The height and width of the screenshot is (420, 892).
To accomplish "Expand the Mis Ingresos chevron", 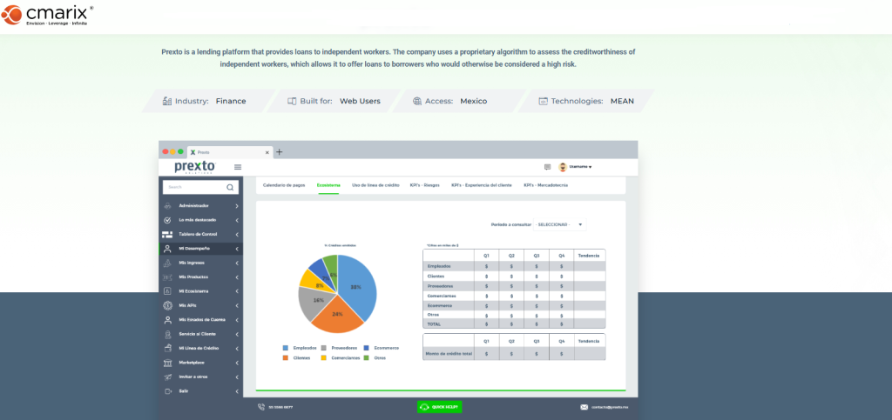I will point(237,263).
